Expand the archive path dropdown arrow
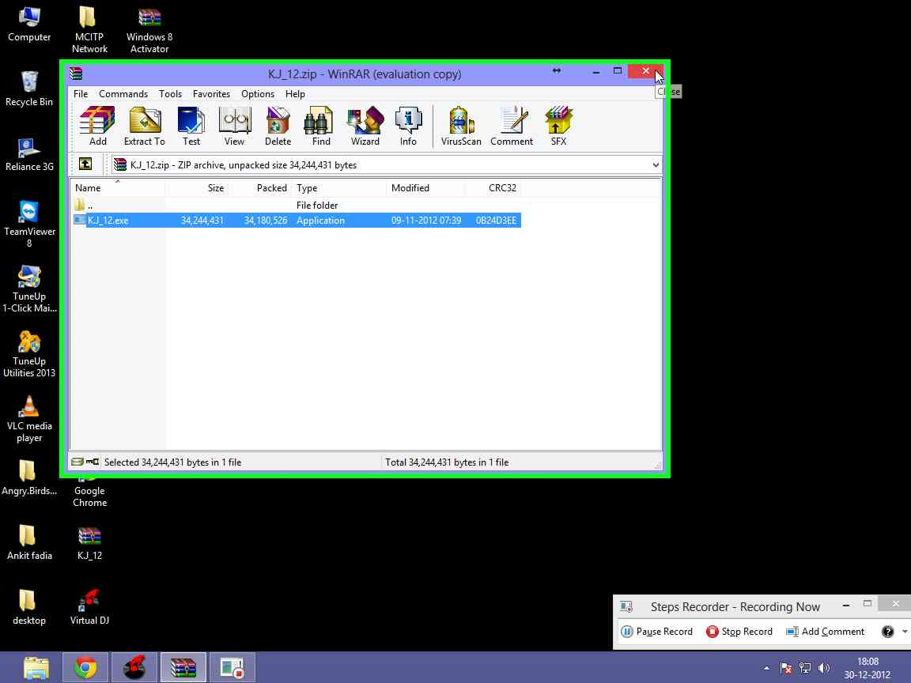 (656, 165)
